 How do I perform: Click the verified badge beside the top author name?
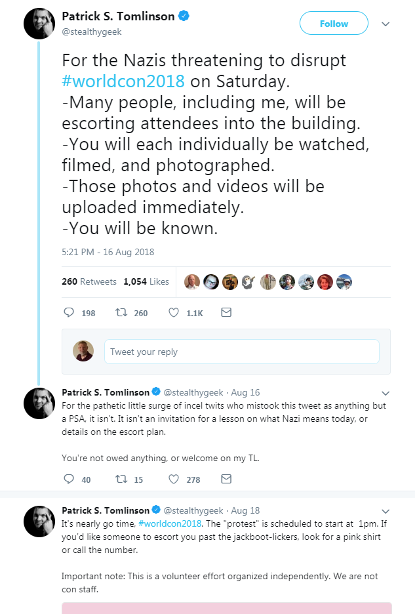coord(184,16)
